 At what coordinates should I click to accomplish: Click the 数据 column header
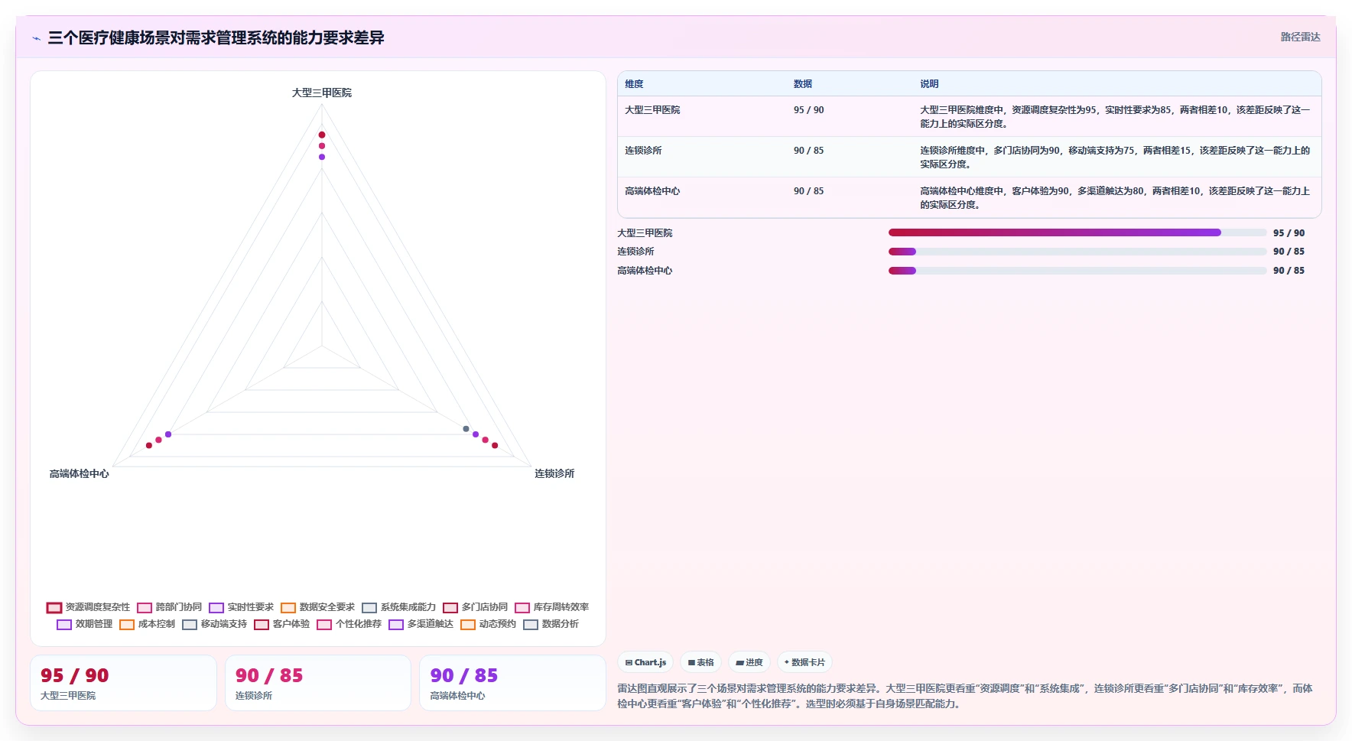802,84
